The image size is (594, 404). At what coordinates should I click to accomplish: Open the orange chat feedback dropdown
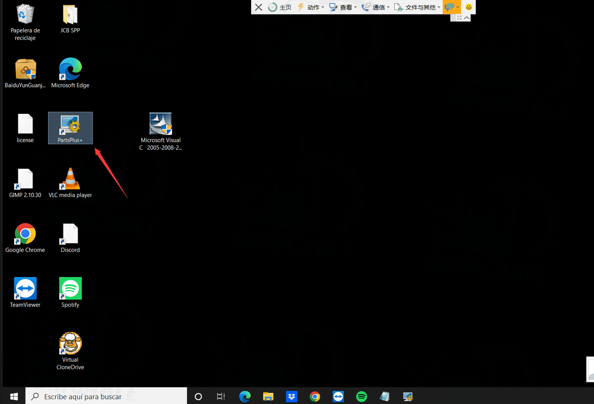(452, 7)
